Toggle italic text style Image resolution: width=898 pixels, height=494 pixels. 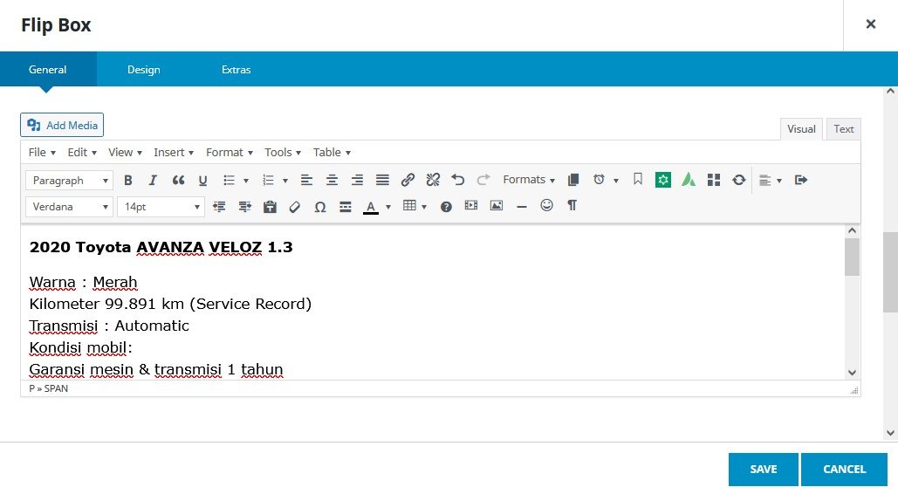coord(153,181)
